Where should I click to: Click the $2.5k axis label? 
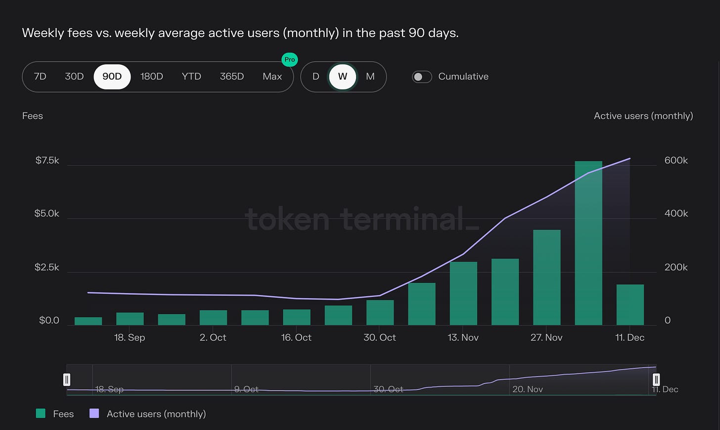(x=46, y=267)
